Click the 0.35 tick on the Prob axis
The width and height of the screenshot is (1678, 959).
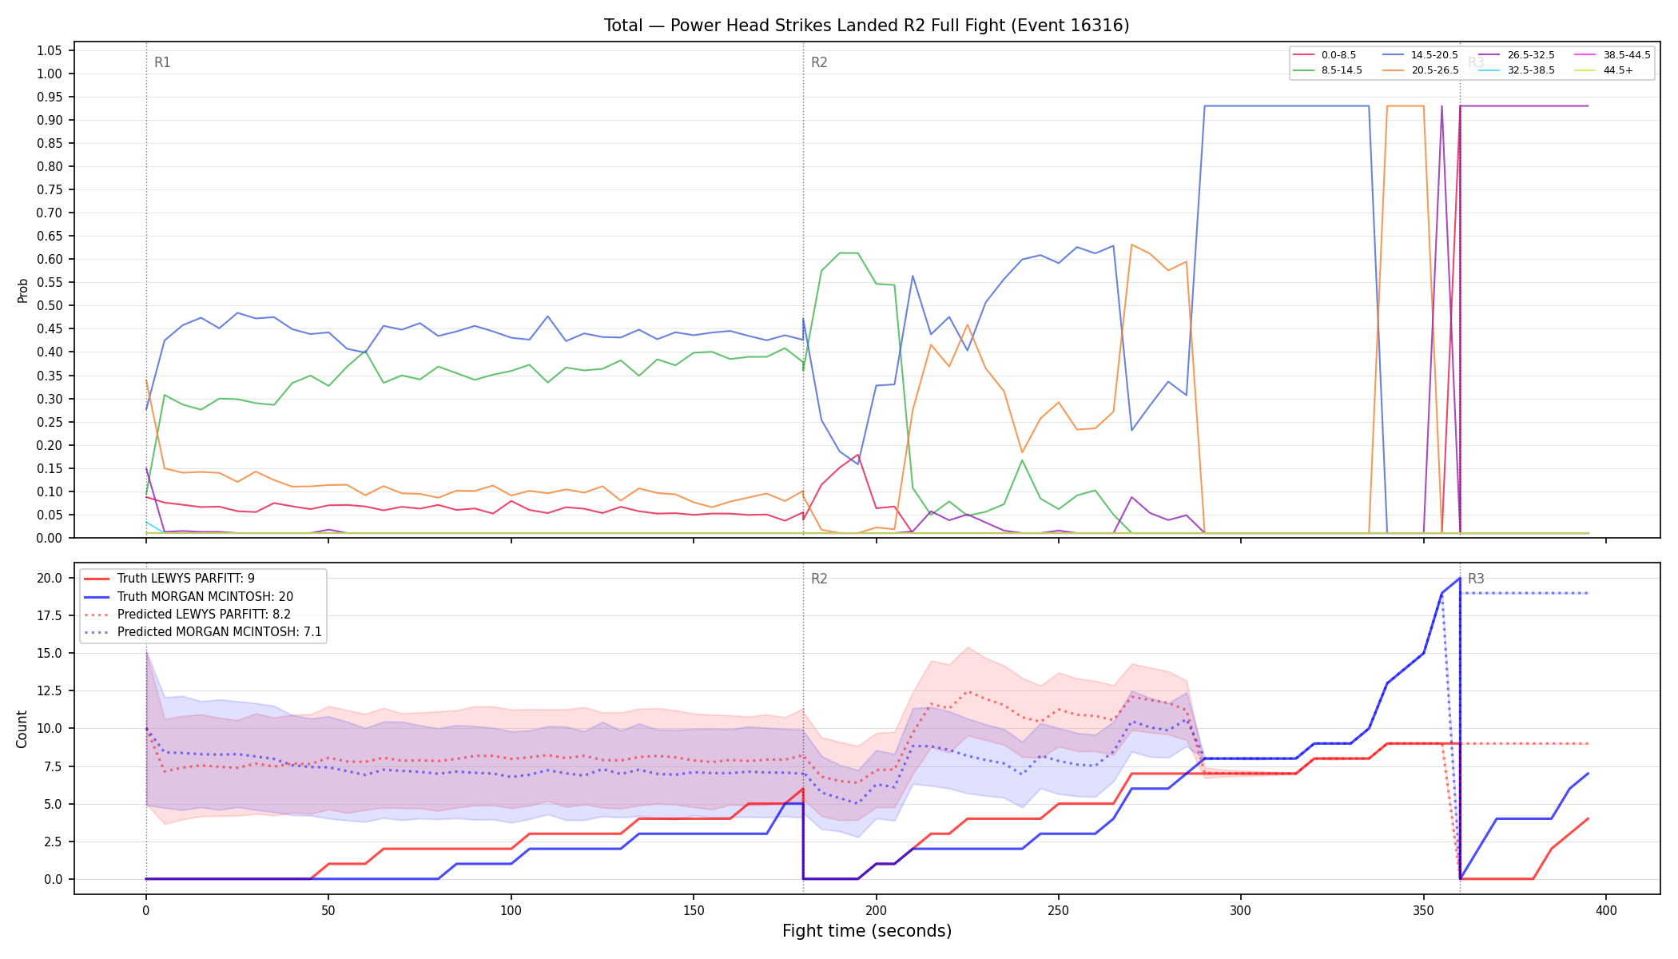[49, 376]
